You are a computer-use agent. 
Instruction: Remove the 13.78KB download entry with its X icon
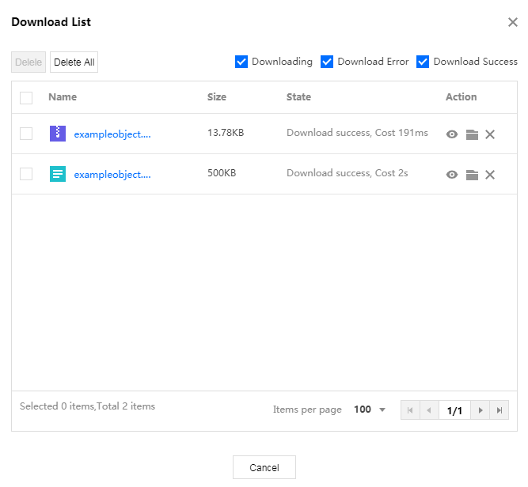[490, 134]
